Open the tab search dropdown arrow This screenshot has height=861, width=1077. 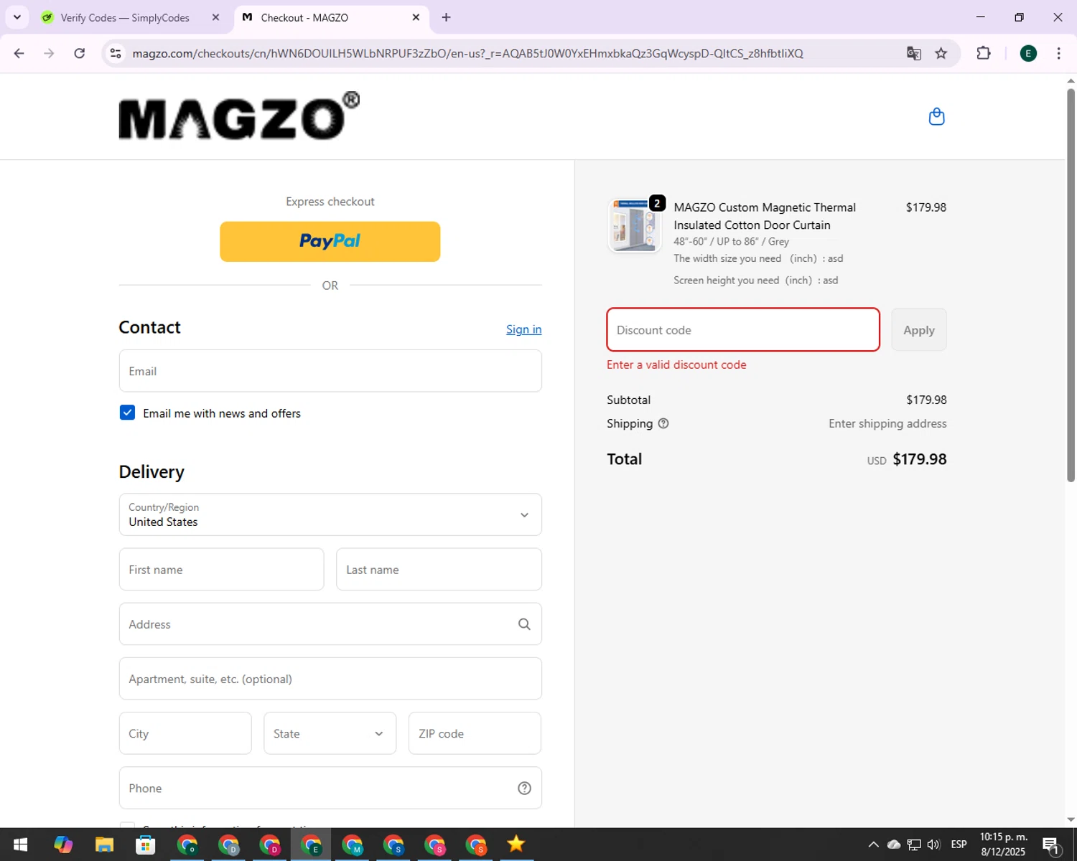click(x=17, y=17)
